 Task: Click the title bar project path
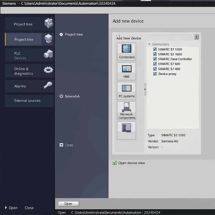pyautogui.click(x=68, y=3)
